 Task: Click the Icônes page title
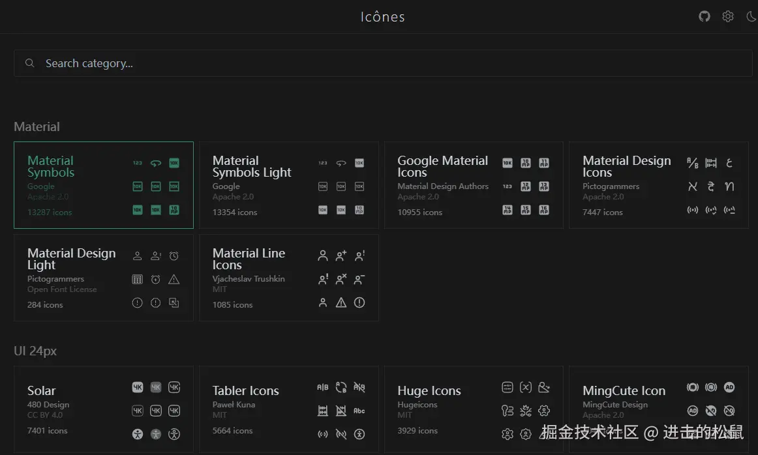click(382, 17)
